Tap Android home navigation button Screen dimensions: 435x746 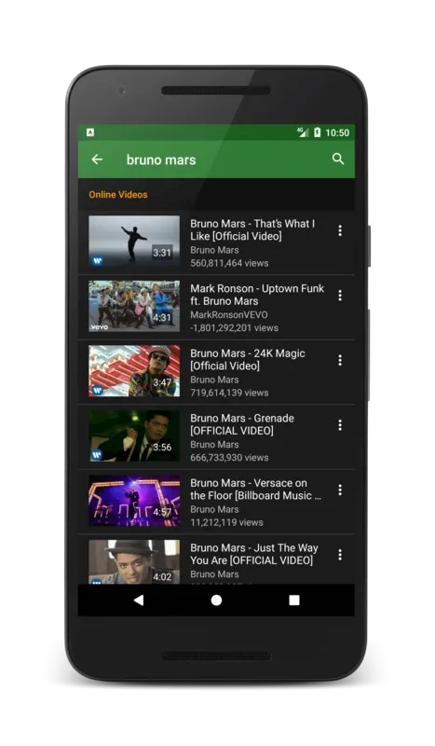(x=216, y=600)
